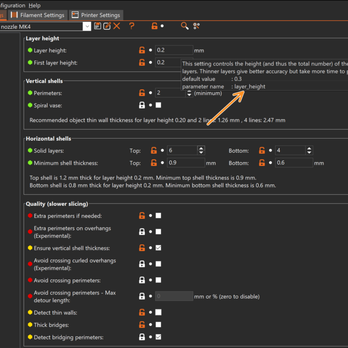Increase Top solid layers with up arrow
This screenshot has height=348, width=348.
201,148
